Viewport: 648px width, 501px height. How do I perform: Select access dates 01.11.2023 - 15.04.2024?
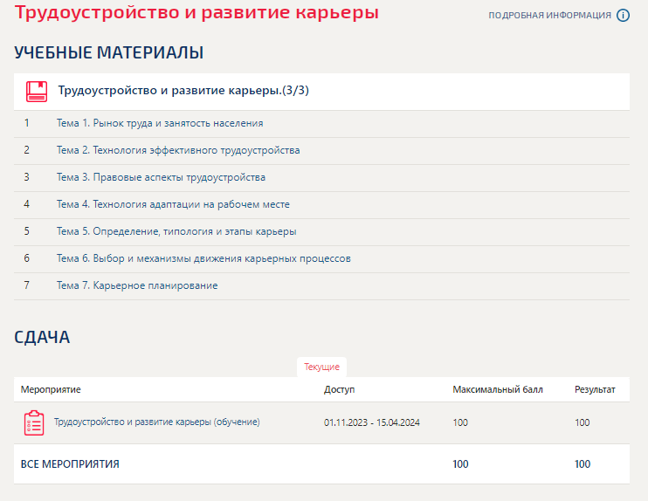click(x=371, y=422)
